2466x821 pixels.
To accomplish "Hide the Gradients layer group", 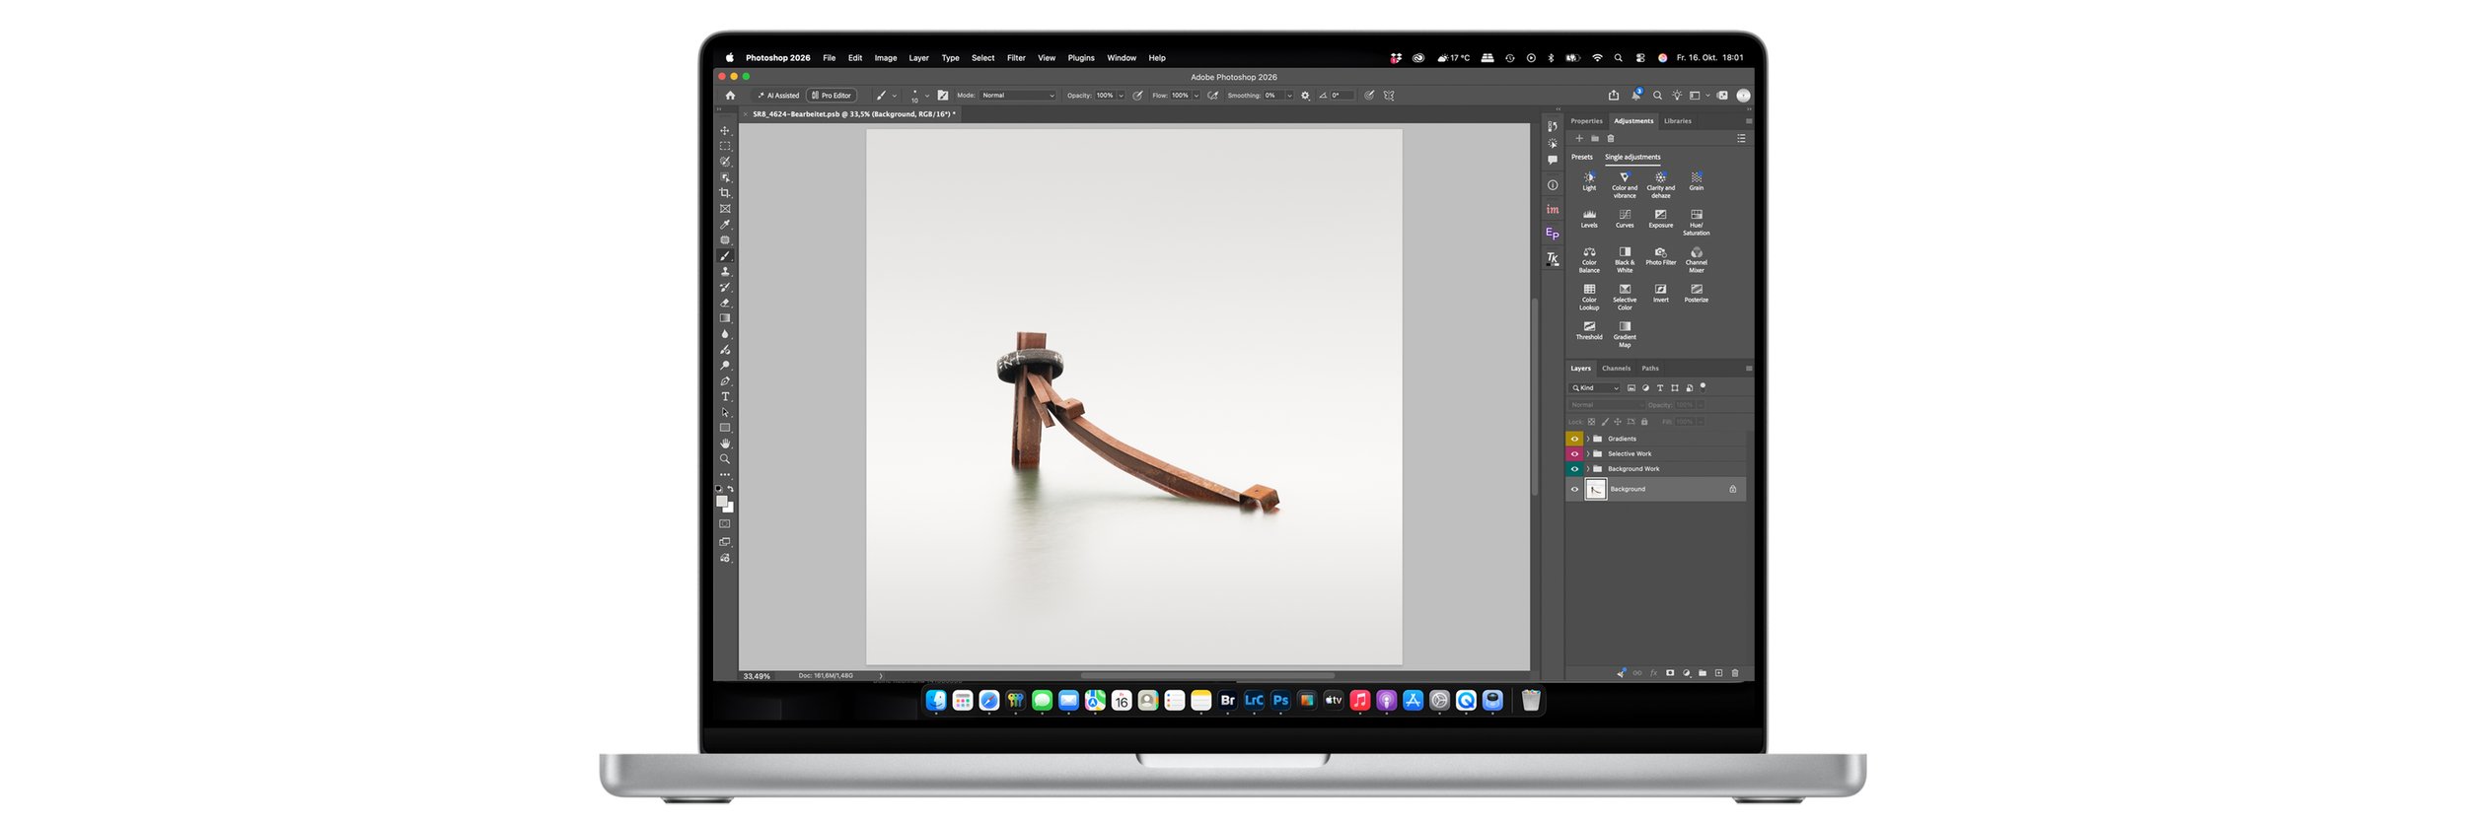I will pyautogui.click(x=1574, y=439).
